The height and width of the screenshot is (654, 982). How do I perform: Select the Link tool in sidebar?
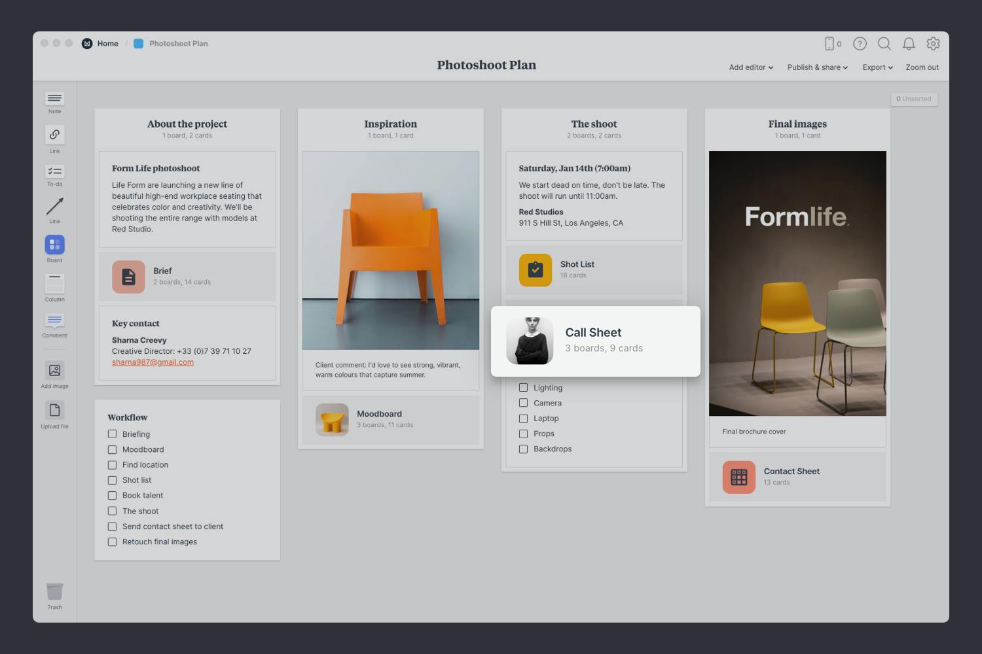click(x=54, y=135)
